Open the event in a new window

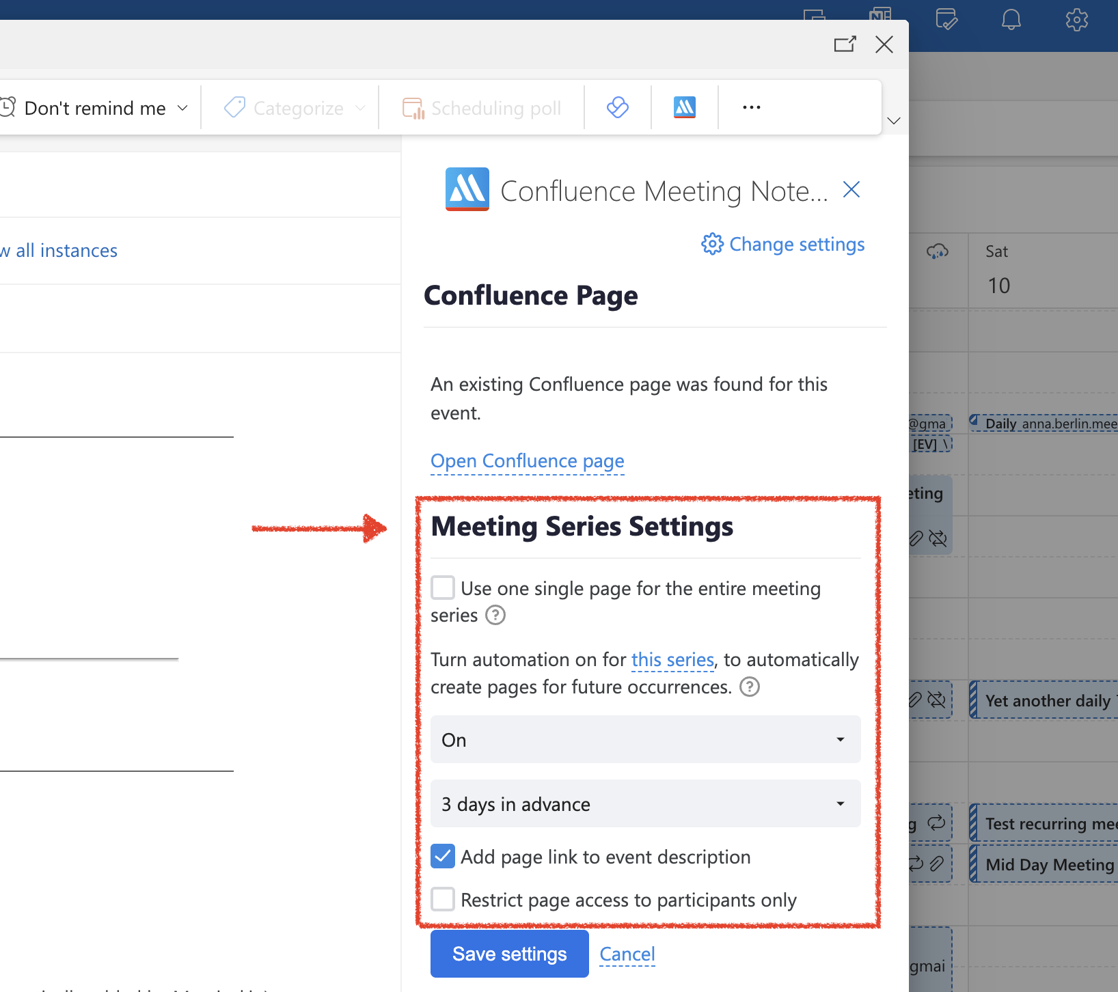(845, 44)
